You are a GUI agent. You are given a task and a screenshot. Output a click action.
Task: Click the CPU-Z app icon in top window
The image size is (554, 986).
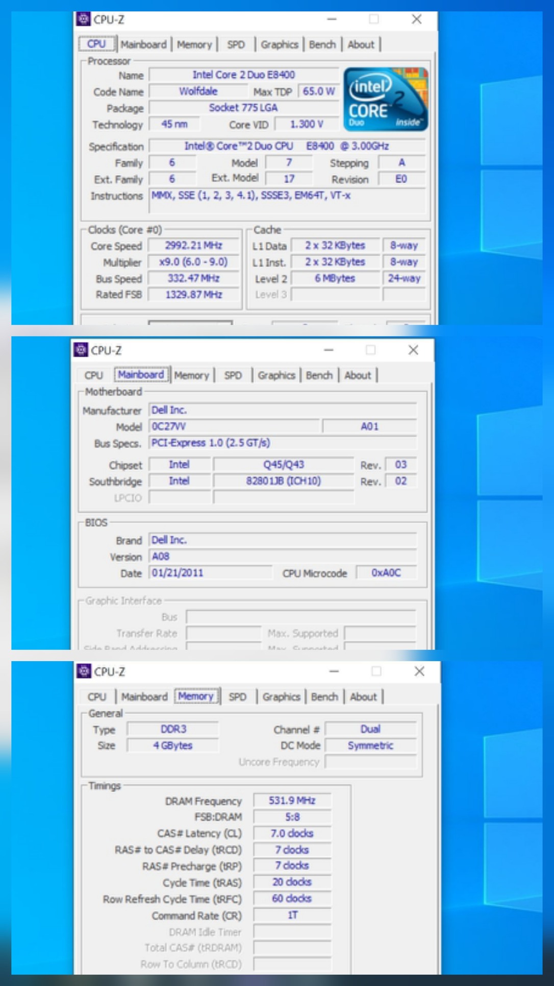pos(83,19)
